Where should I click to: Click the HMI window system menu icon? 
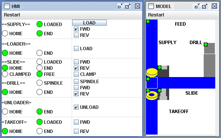tap(7, 6)
